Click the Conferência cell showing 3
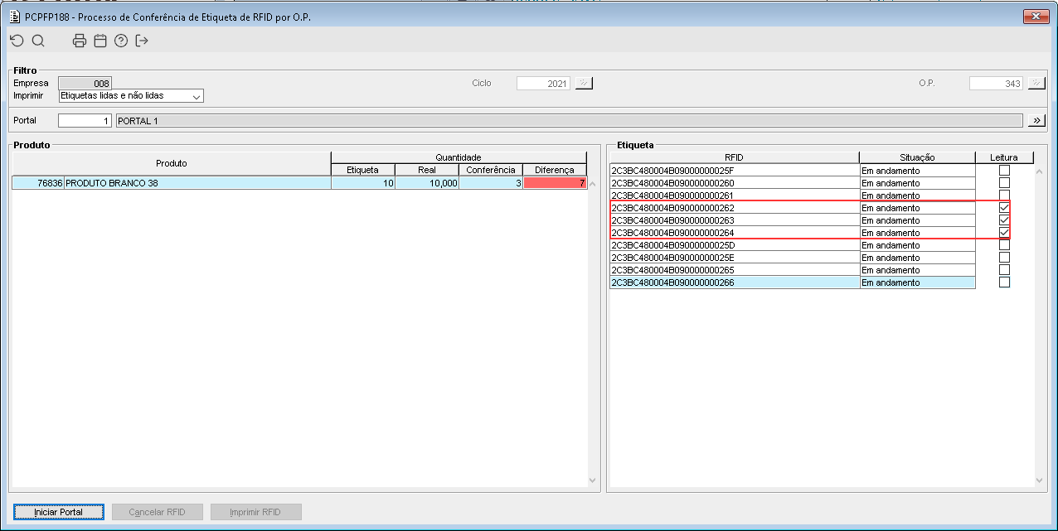 tap(490, 183)
